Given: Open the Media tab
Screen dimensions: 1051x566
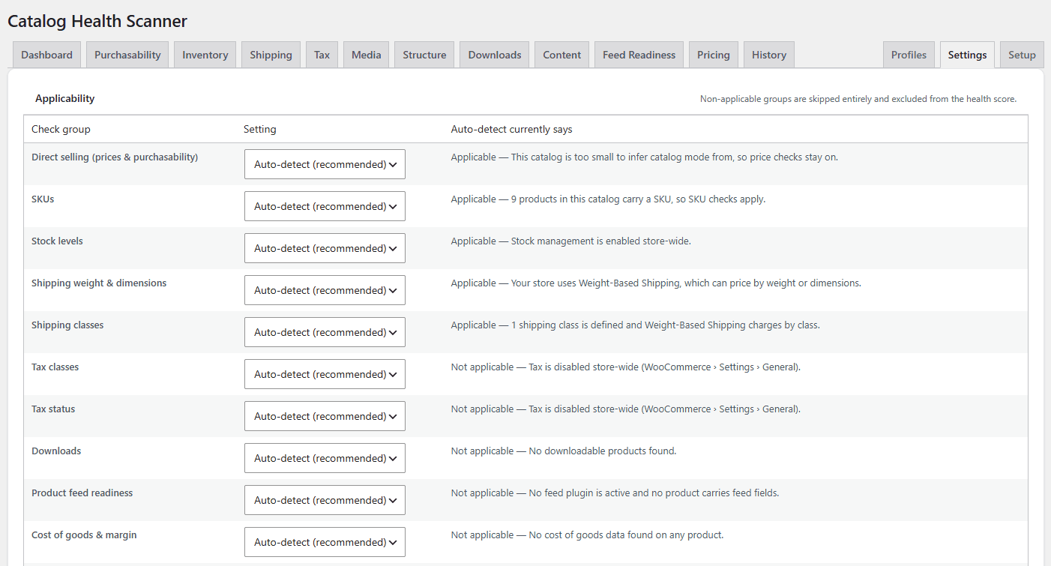Looking at the screenshot, I should click(366, 55).
